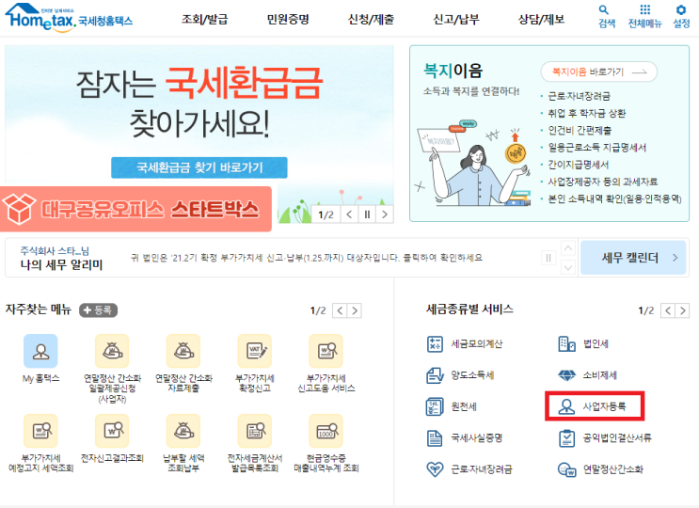Click the 소비제세 diamond icon
This screenshot has height=508, width=699.
point(566,375)
